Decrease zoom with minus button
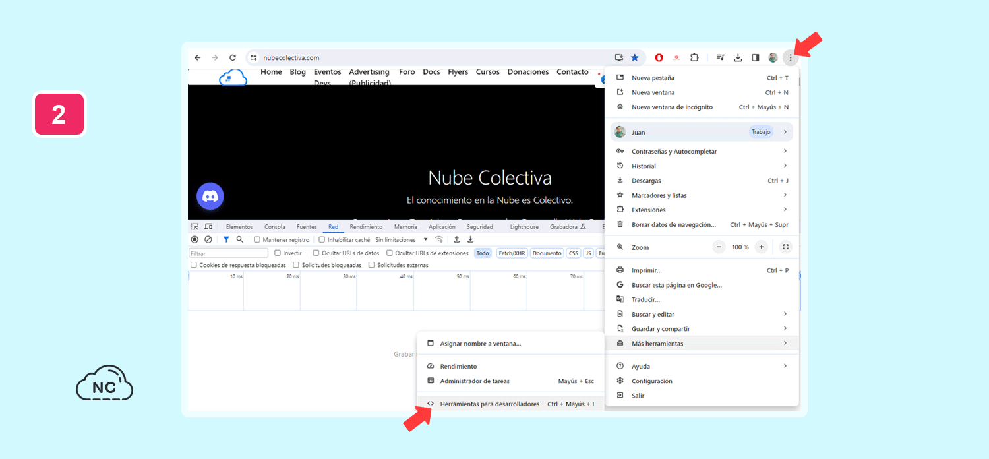 (x=719, y=247)
